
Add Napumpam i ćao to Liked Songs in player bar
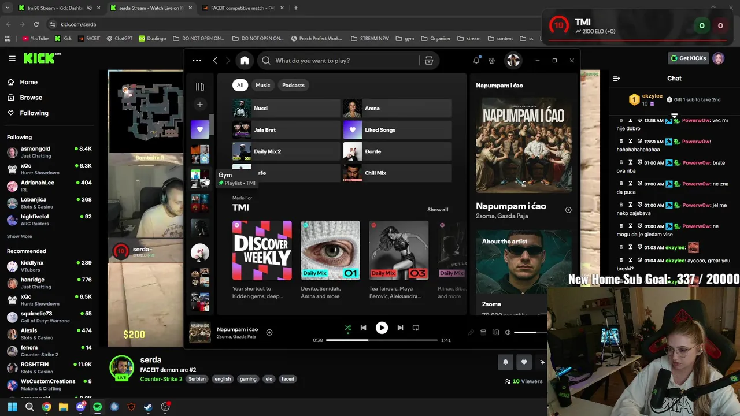269,332
